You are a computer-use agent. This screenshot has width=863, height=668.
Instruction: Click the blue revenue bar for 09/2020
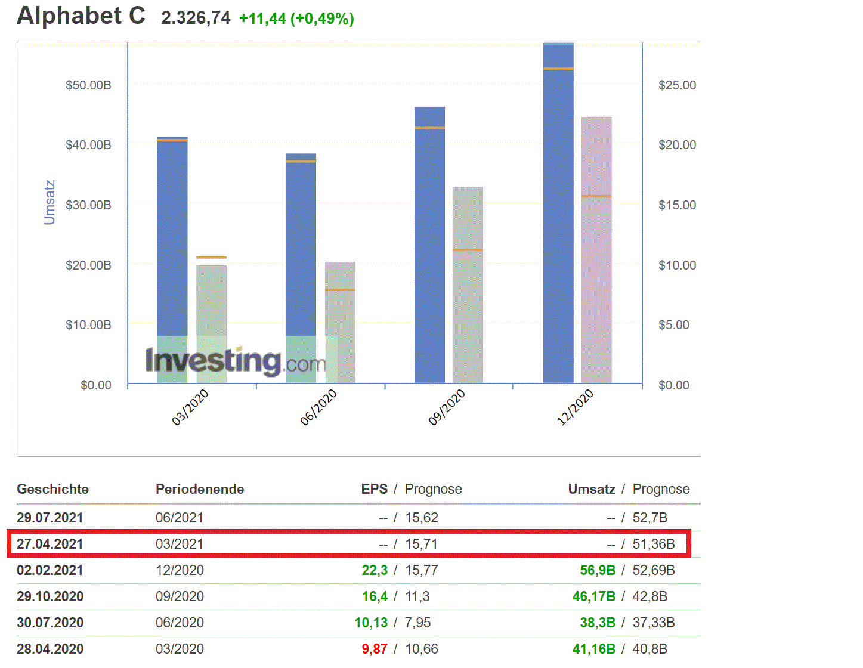(x=429, y=245)
